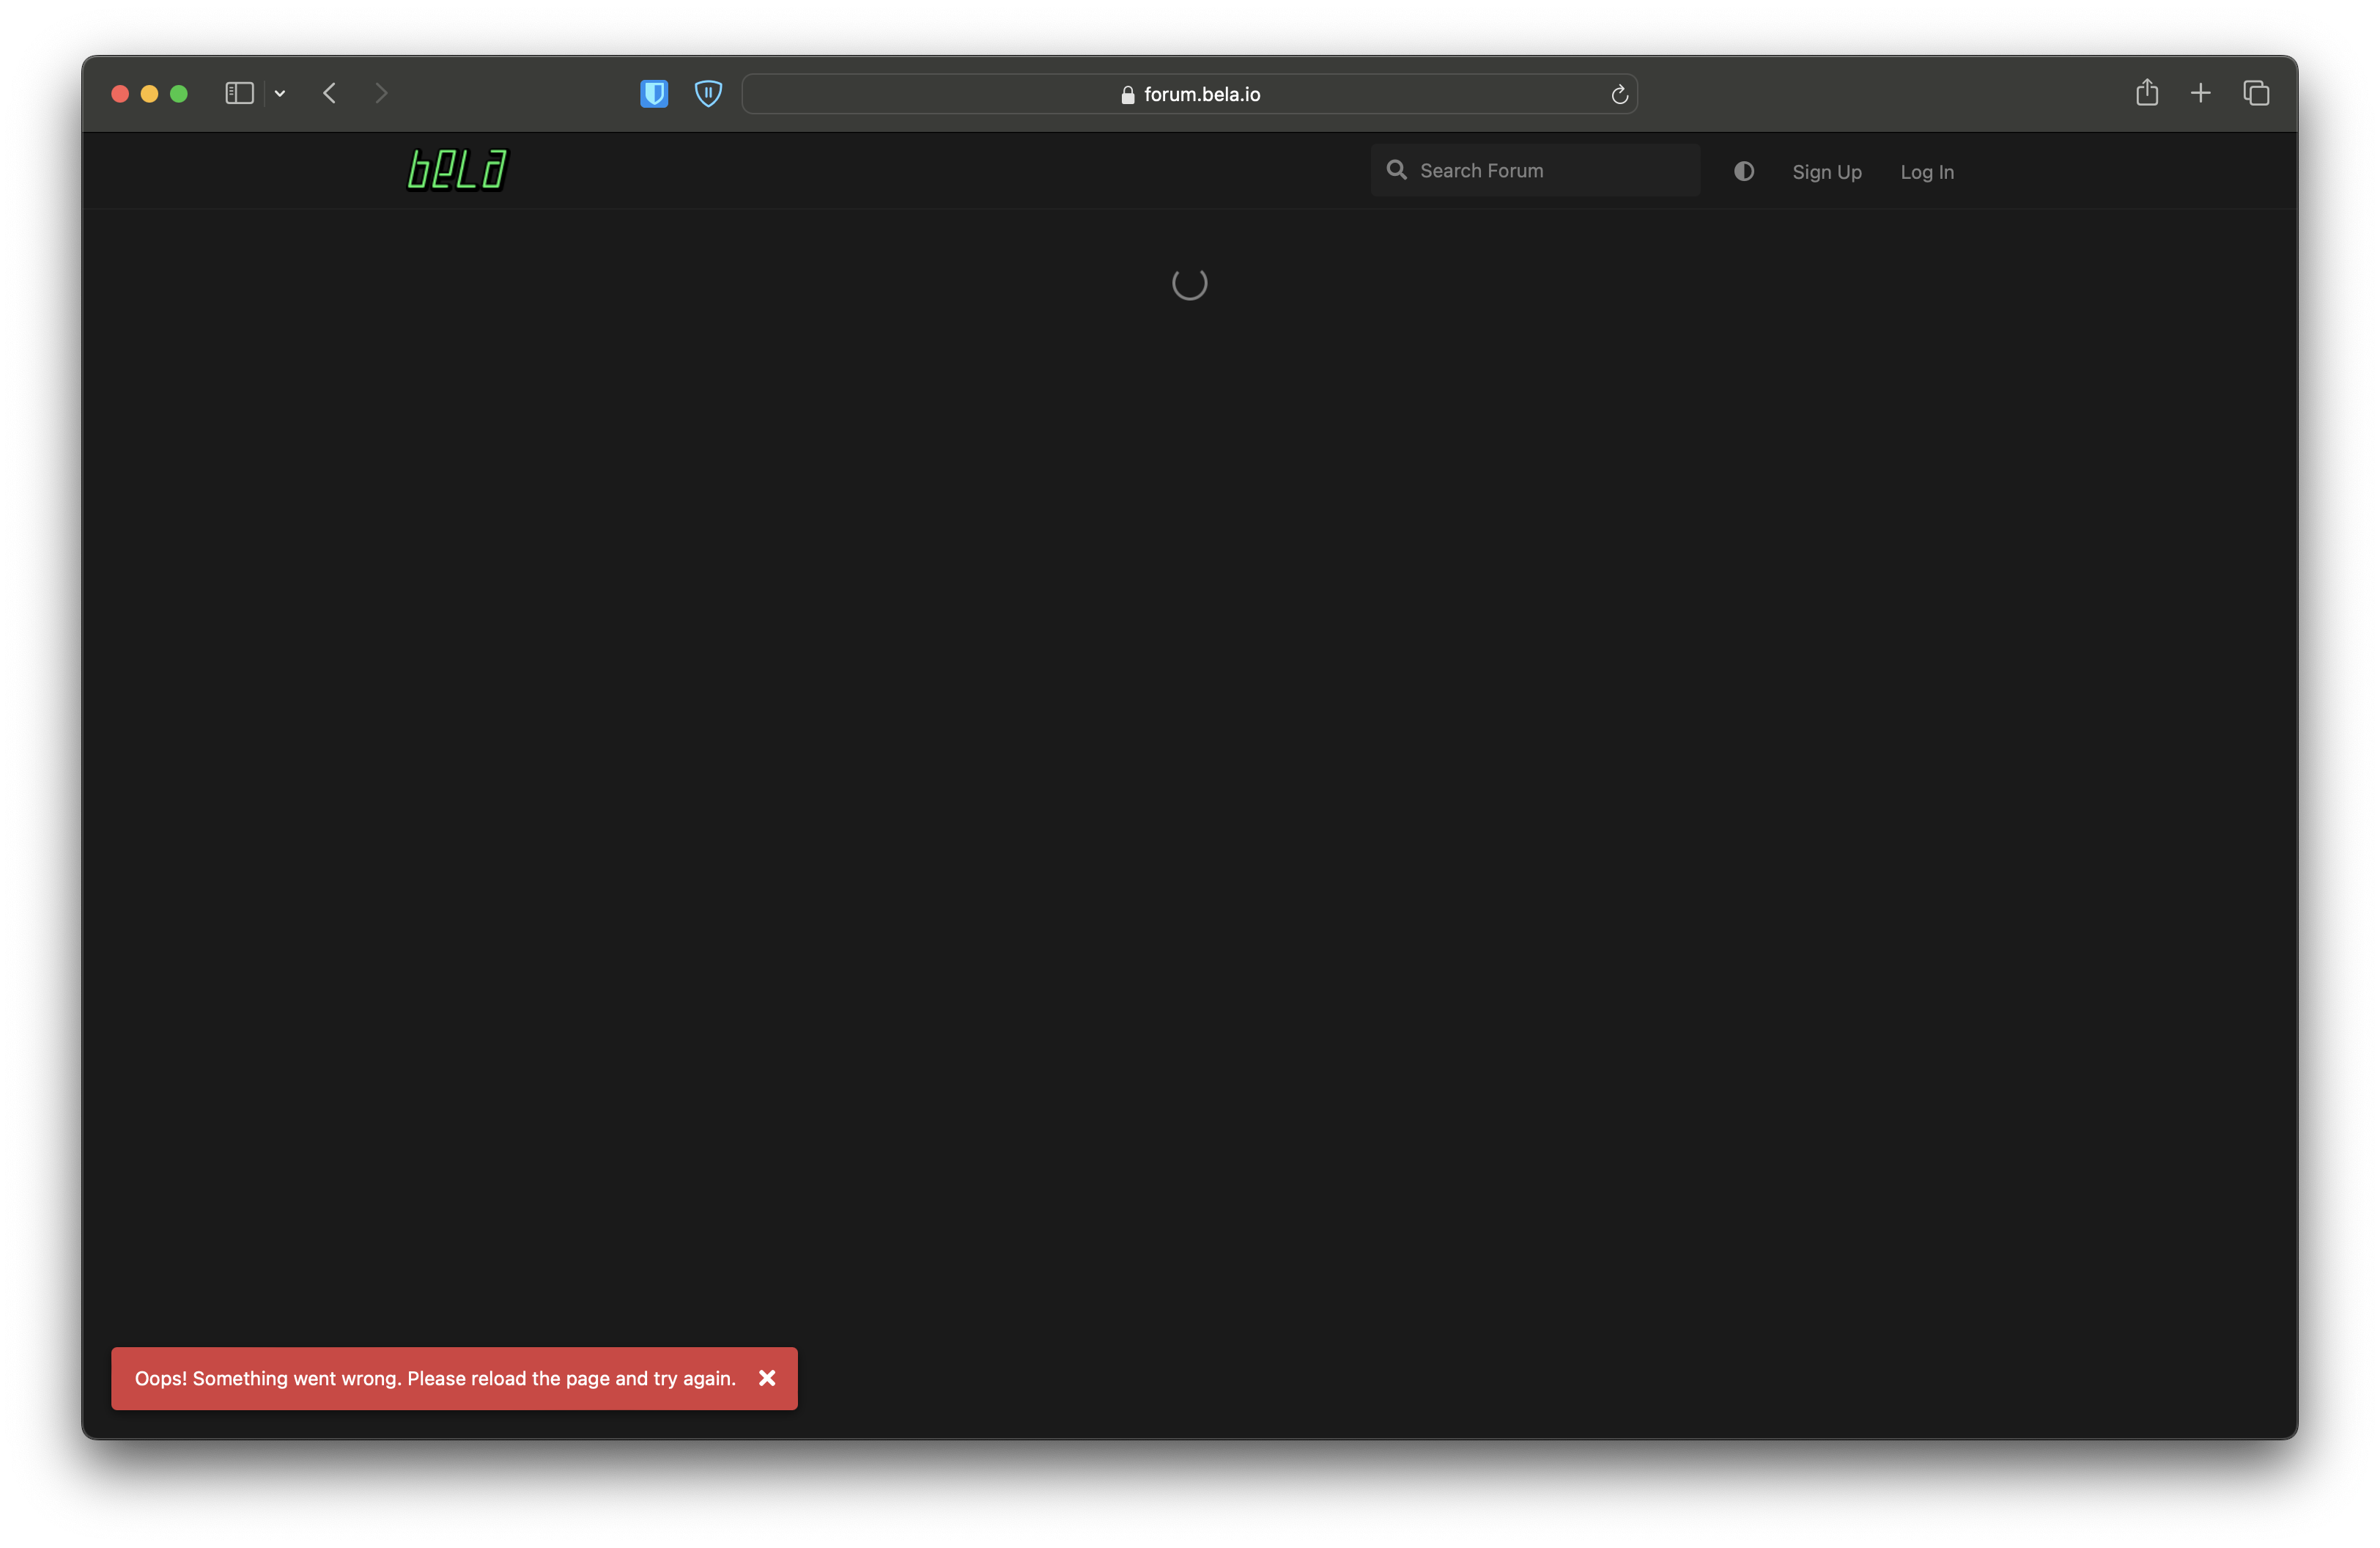This screenshot has height=1548, width=2380.
Task: Toggle the dark/light theme icon
Action: 1743,171
